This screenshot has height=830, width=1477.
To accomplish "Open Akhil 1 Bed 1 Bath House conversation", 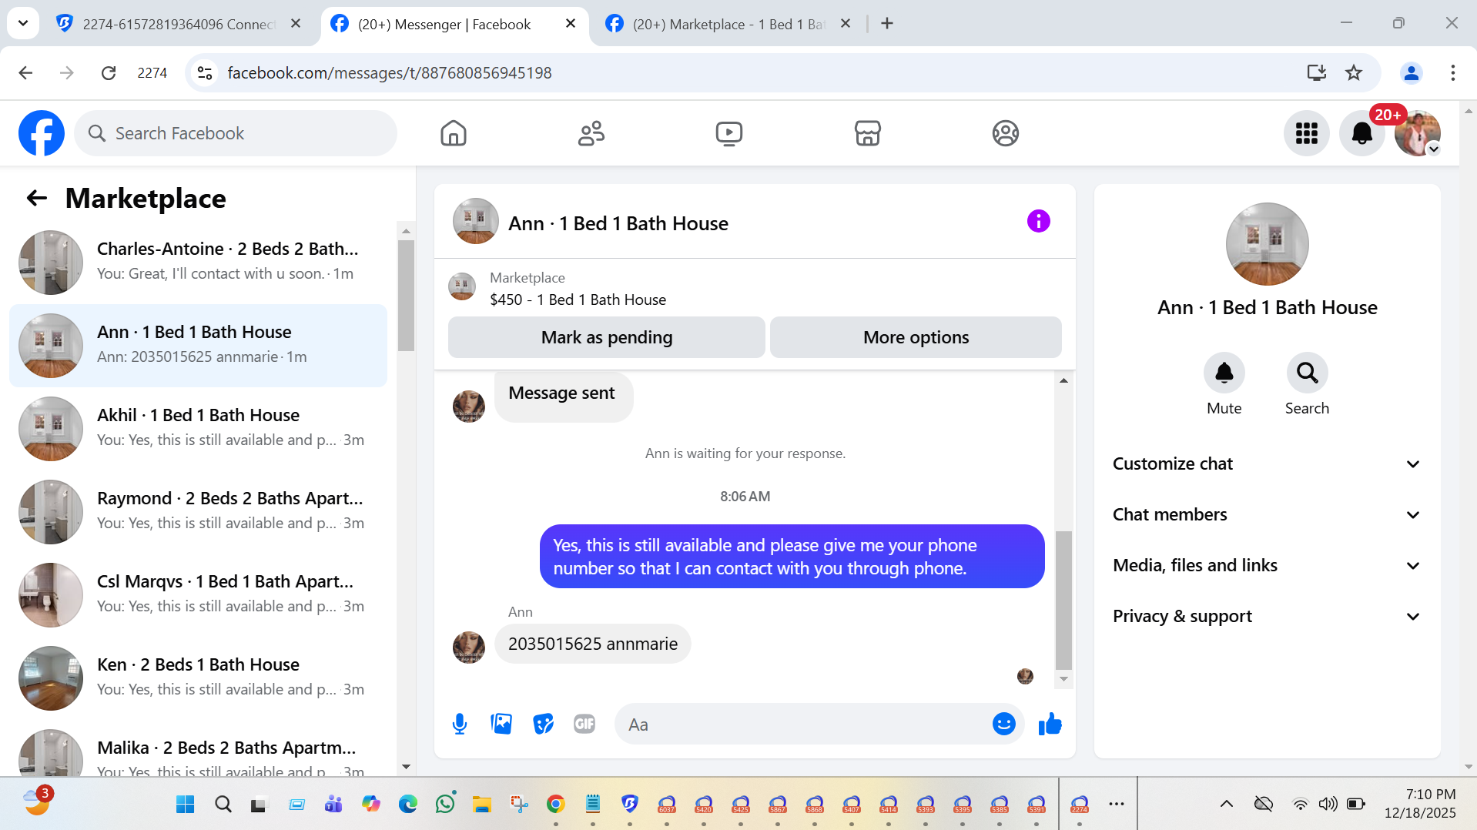I will click(199, 428).
